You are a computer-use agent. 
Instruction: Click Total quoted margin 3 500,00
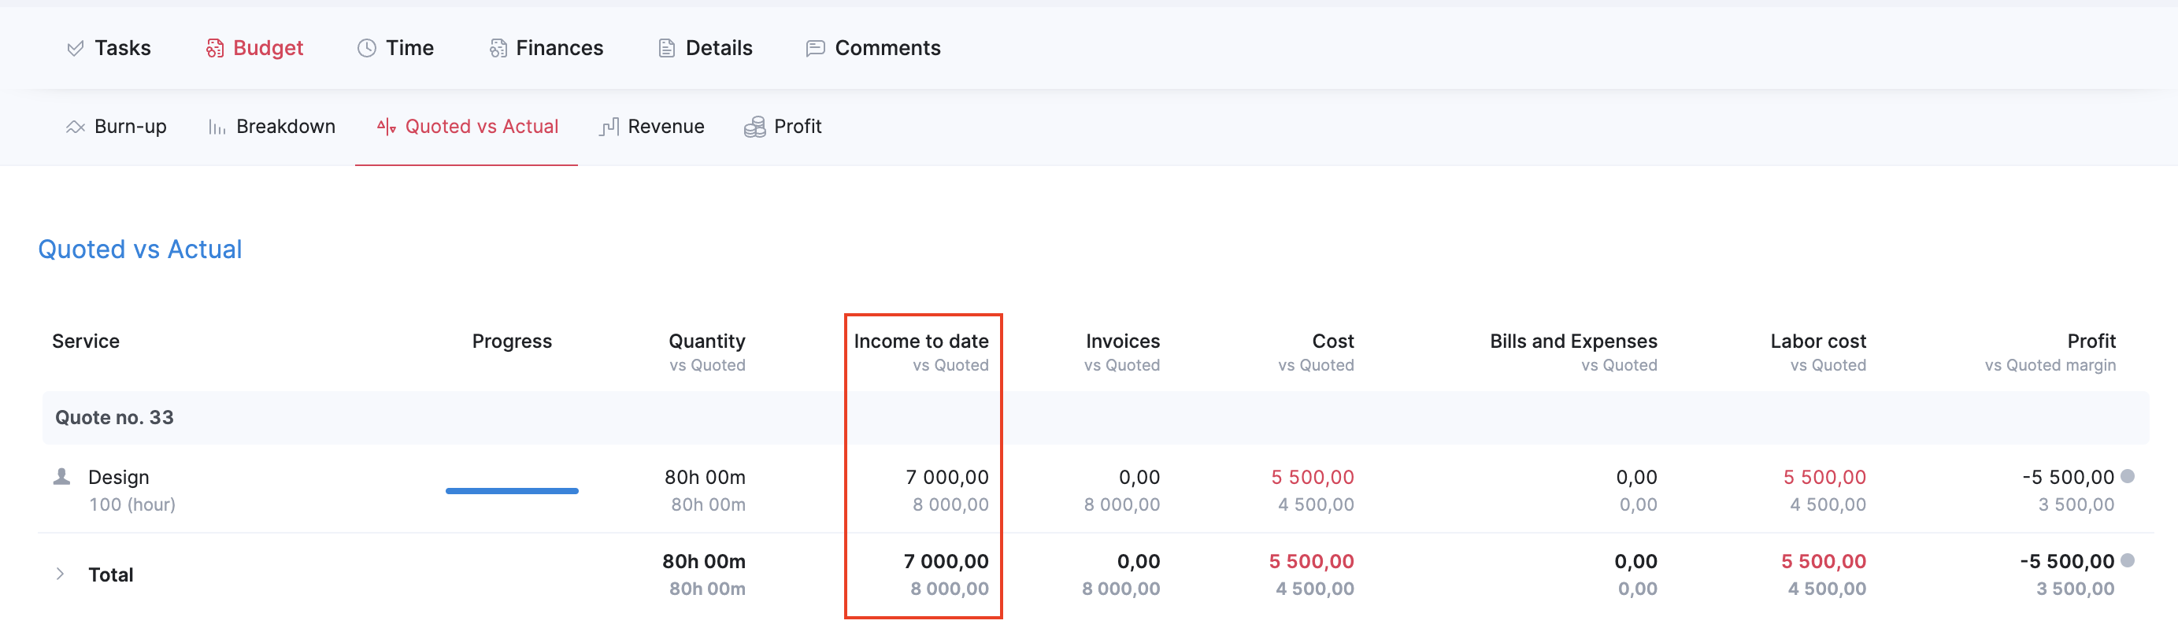(2076, 589)
